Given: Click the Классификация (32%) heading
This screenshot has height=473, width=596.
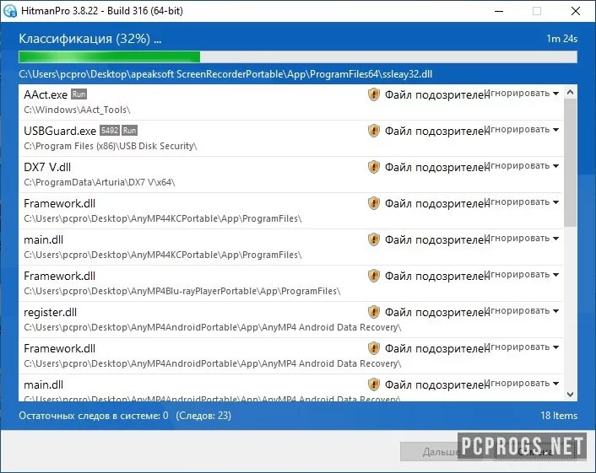Looking at the screenshot, I should tap(90, 39).
